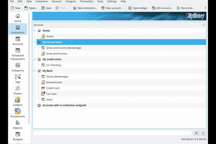Image resolution: width=216 pixels, height=144 pixels.
Task: Open the Transaction menu
Action: point(86,2)
